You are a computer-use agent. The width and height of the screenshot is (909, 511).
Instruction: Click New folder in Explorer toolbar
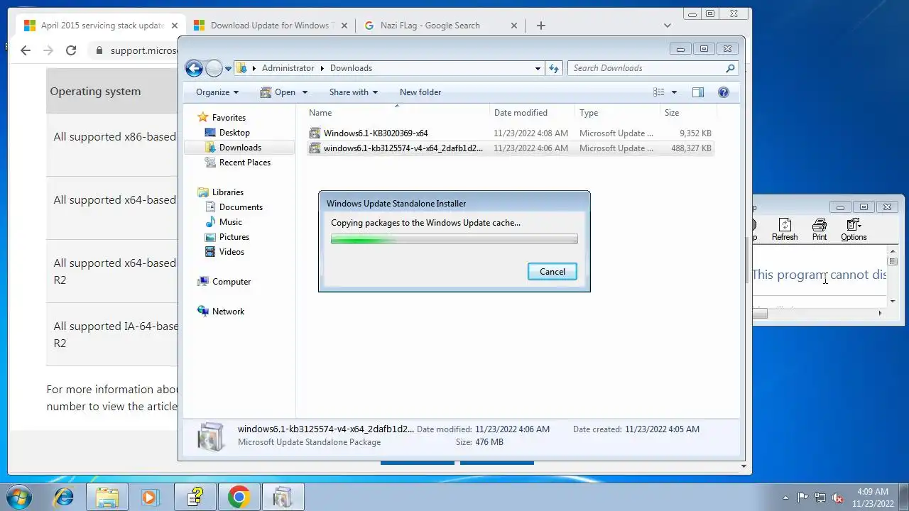(420, 92)
